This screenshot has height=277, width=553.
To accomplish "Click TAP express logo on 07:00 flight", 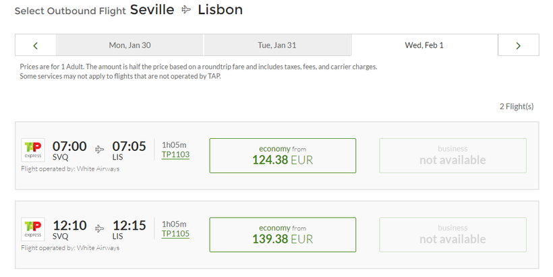I will (33, 150).
